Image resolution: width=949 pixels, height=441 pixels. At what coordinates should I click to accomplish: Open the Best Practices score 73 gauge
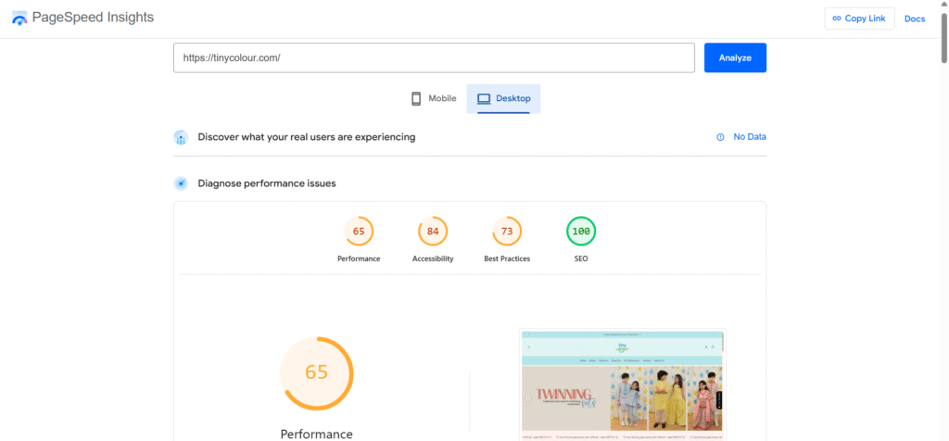[507, 232]
